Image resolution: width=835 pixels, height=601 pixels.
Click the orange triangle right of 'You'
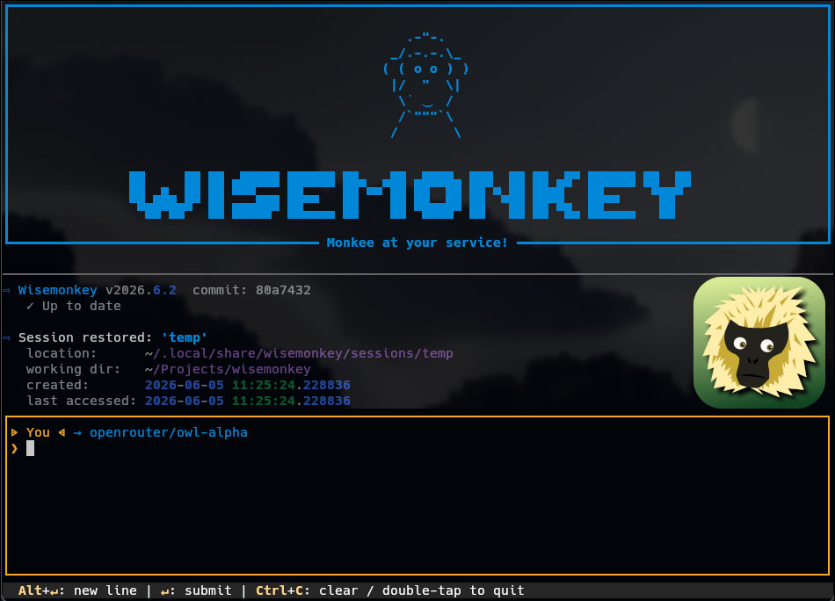click(62, 432)
